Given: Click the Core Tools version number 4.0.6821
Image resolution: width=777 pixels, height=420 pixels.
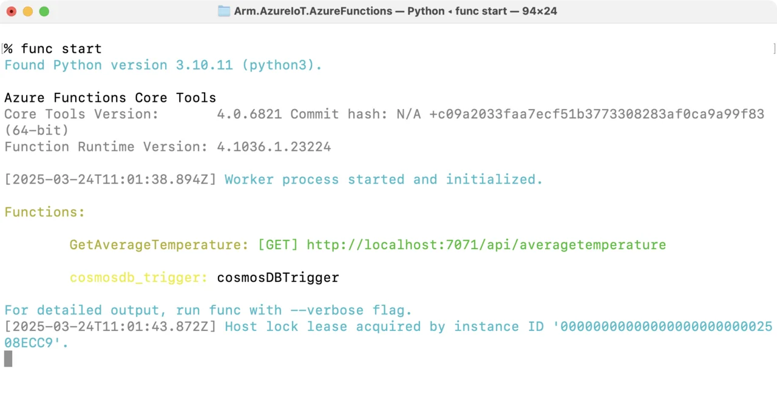Looking at the screenshot, I should coord(249,114).
